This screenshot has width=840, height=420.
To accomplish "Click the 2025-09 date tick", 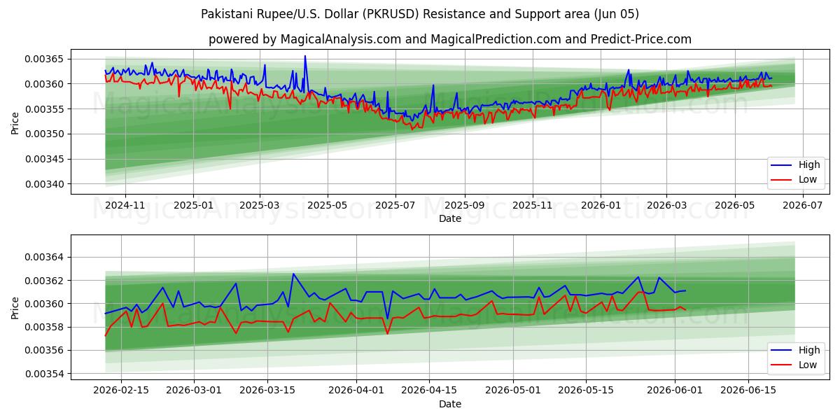I will pos(464,205).
